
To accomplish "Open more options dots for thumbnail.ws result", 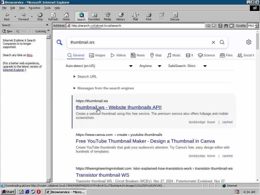I will (219, 122).
